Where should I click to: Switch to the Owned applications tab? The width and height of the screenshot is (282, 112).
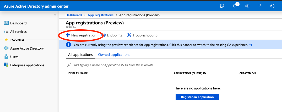(x=114, y=55)
